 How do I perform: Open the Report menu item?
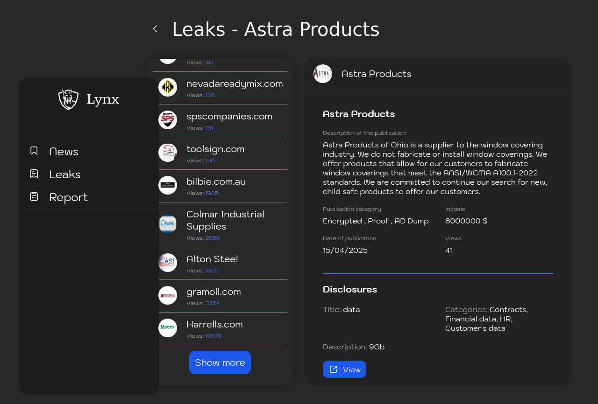tap(89, 197)
